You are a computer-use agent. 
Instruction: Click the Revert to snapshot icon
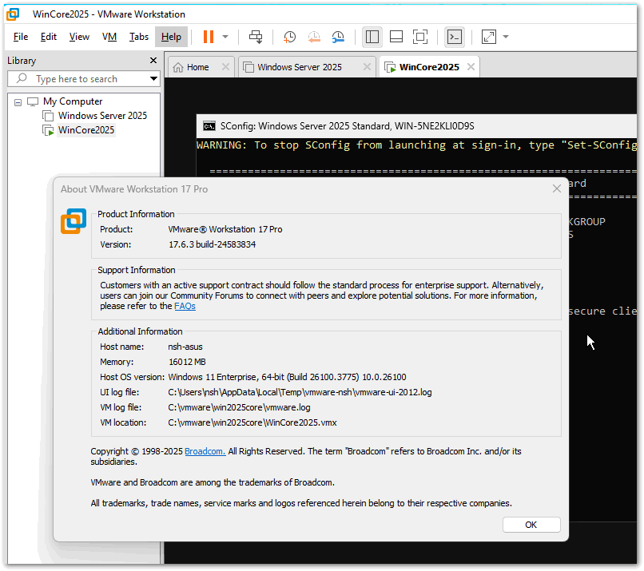[x=314, y=37]
